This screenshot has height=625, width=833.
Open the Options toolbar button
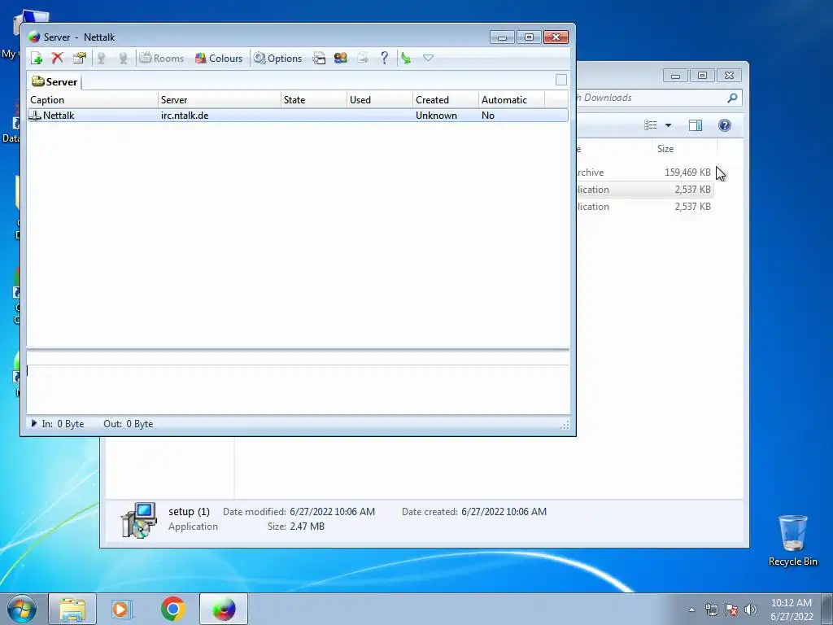pyautogui.click(x=278, y=59)
